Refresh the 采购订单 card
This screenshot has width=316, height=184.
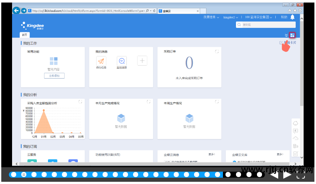pos(217,52)
